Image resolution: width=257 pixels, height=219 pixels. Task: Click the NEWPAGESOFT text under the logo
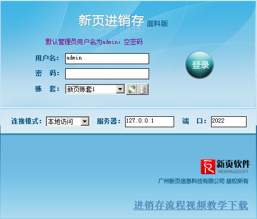pos(233,172)
